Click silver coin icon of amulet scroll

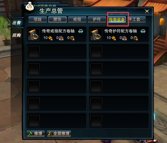(124, 38)
